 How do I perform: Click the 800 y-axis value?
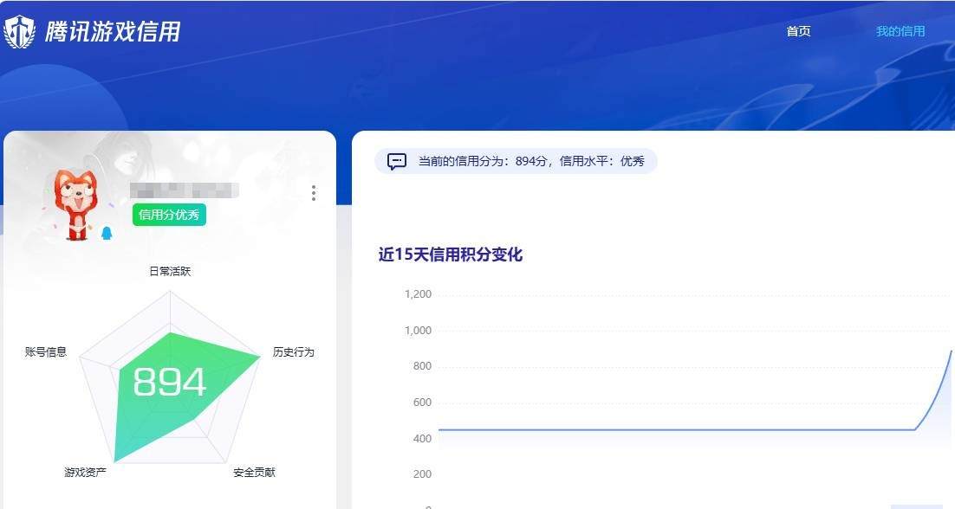point(422,366)
